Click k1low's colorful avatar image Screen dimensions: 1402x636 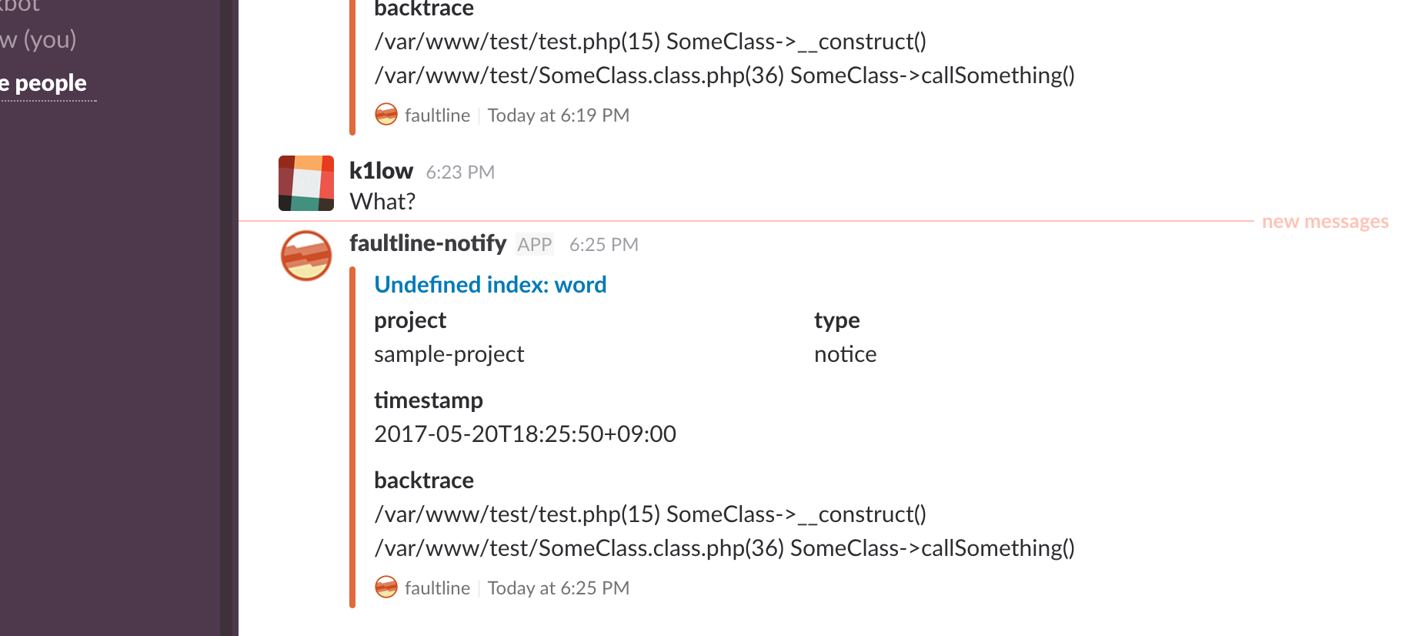(306, 182)
